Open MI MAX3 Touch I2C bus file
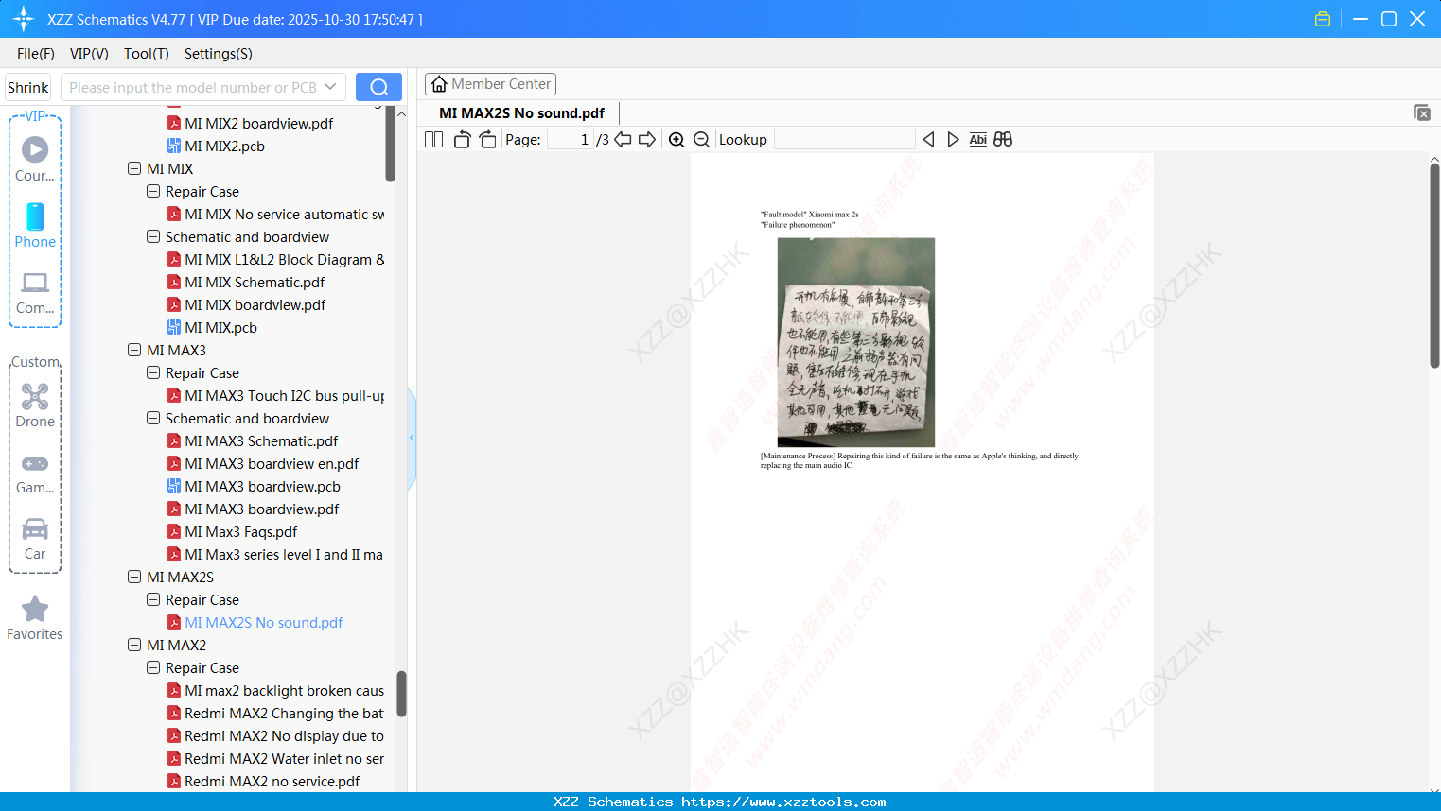The image size is (1441, 811). pyautogui.click(x=284, y=396)
